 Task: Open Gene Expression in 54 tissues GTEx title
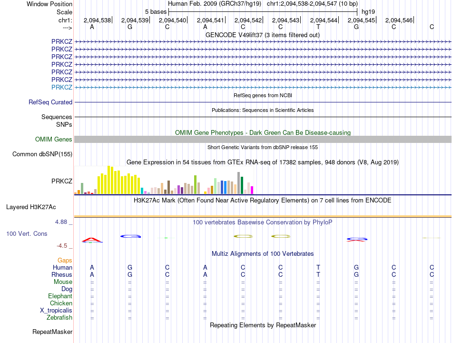click(x=263, y=162)
